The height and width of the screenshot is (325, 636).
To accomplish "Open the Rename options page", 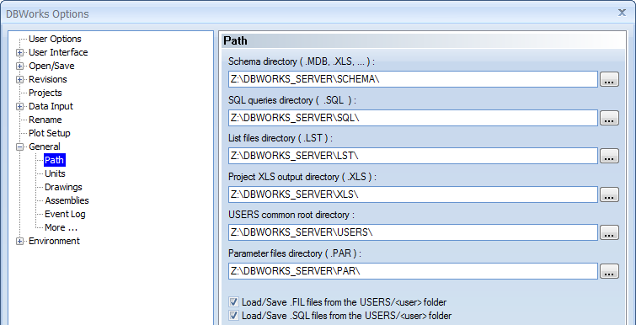I will [x=45, y=120].
